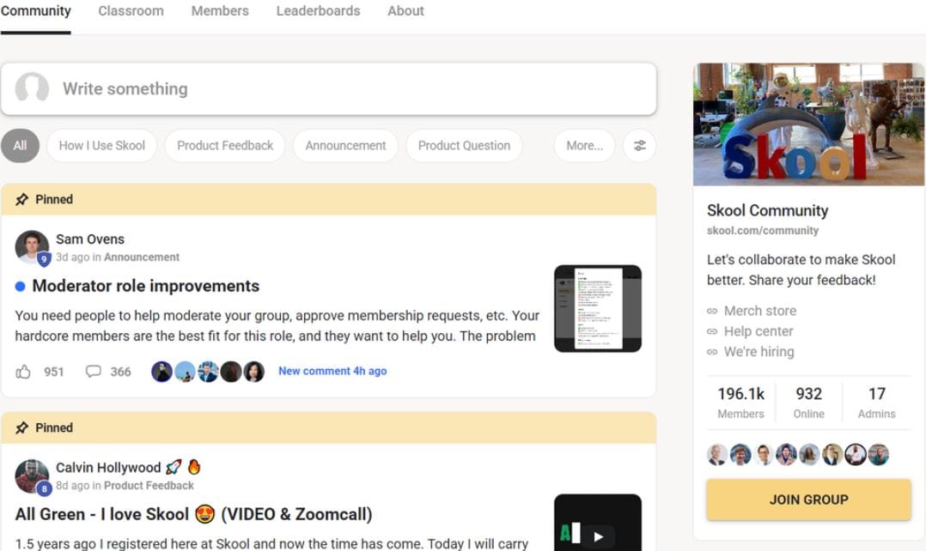Screen dimensions: 926x551
Task: Click the blank user avatar in composer
Action: tap(32, 88)
